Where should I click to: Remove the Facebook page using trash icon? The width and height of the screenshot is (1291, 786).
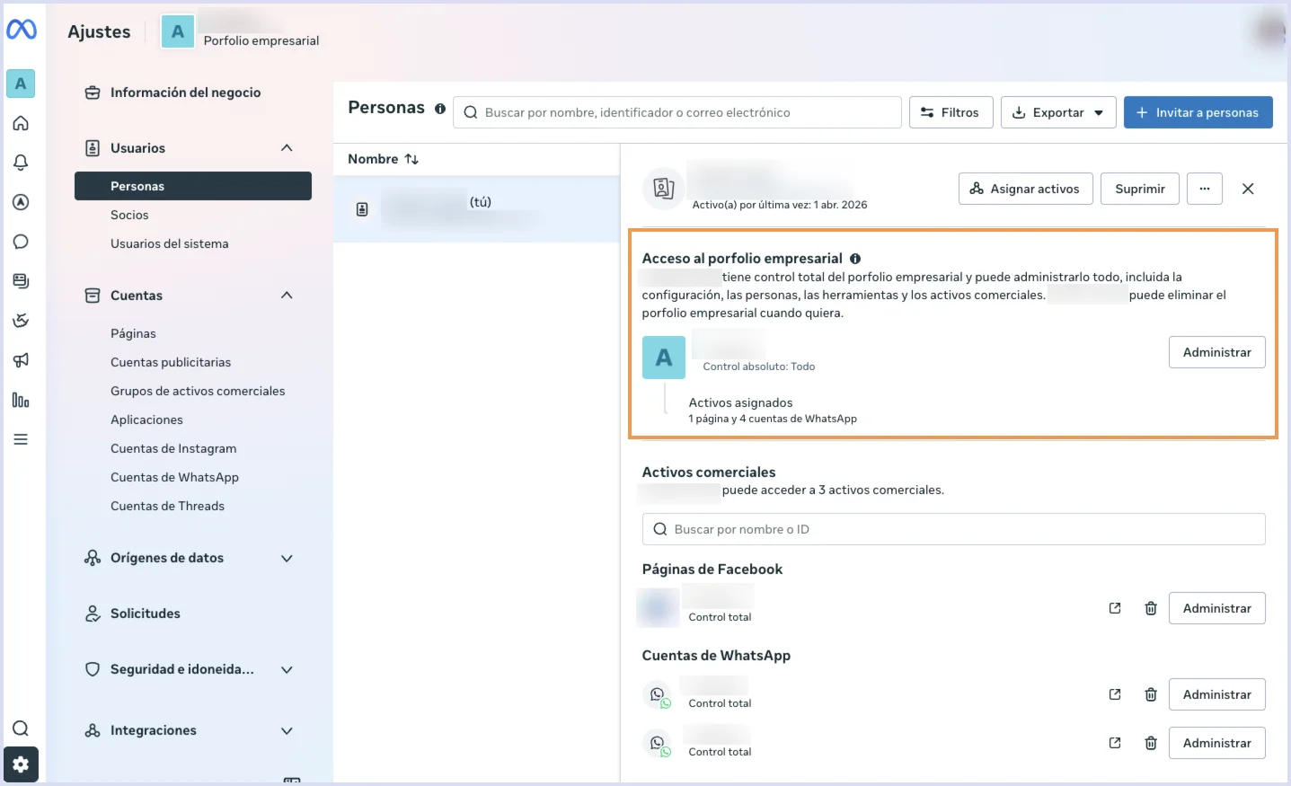pyautogui.click(x=1151, y=608)
